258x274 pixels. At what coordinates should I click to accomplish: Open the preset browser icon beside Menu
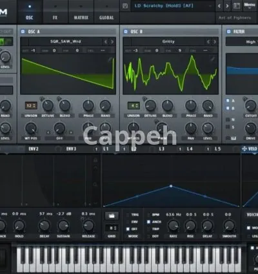tap(237, 6)
